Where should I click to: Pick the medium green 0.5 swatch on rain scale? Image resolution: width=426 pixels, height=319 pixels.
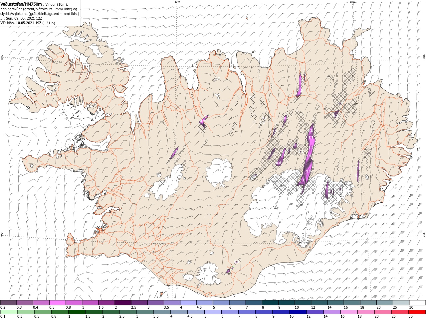click(x=43, y=312)
